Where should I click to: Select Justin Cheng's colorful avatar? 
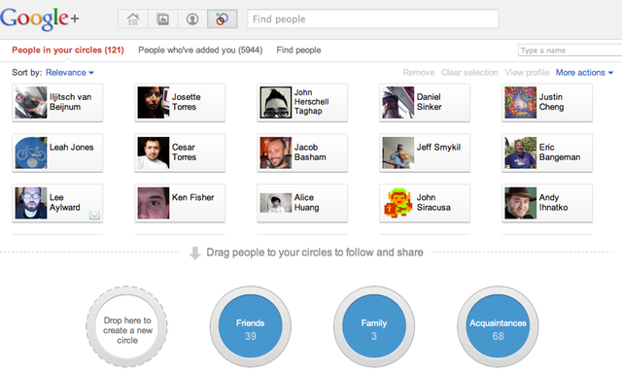[x=521, y=103]
